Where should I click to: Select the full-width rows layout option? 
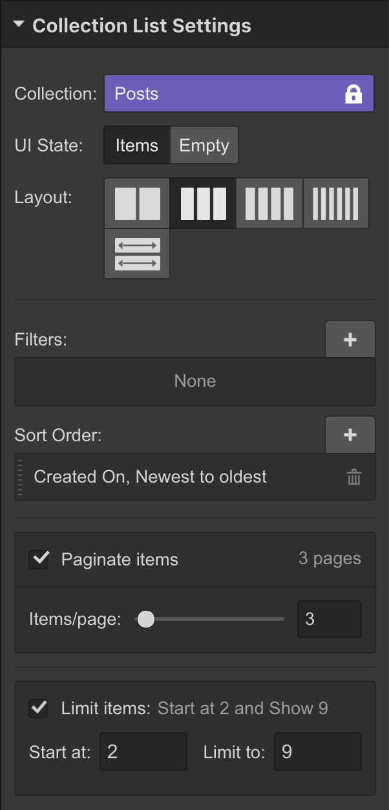(136, 253)
